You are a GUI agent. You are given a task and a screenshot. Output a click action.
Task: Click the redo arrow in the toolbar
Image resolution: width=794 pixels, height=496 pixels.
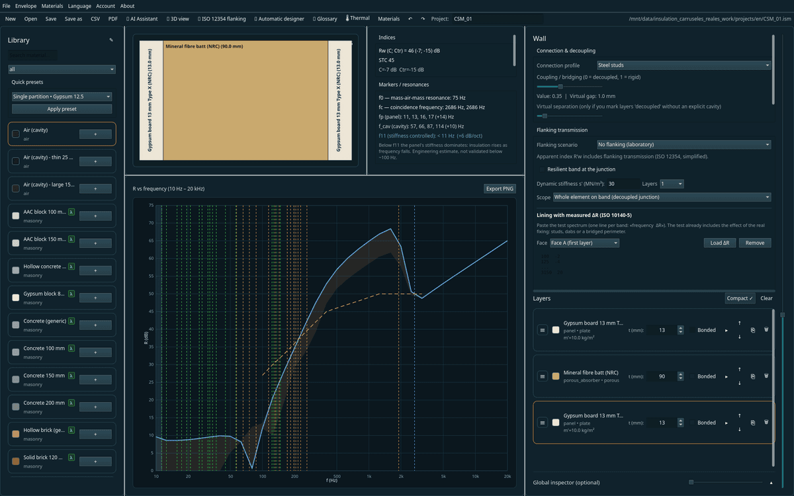[x=423, y=19]
